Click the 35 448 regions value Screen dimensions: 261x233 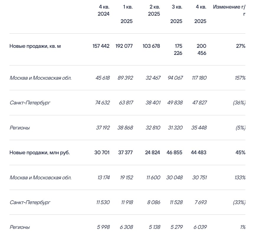coord(199,128)
